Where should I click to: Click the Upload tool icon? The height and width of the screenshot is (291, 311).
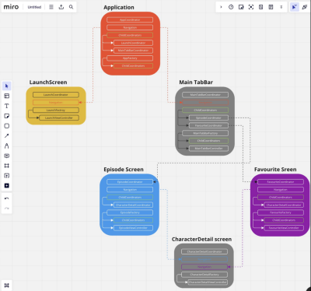pos(7,176)
